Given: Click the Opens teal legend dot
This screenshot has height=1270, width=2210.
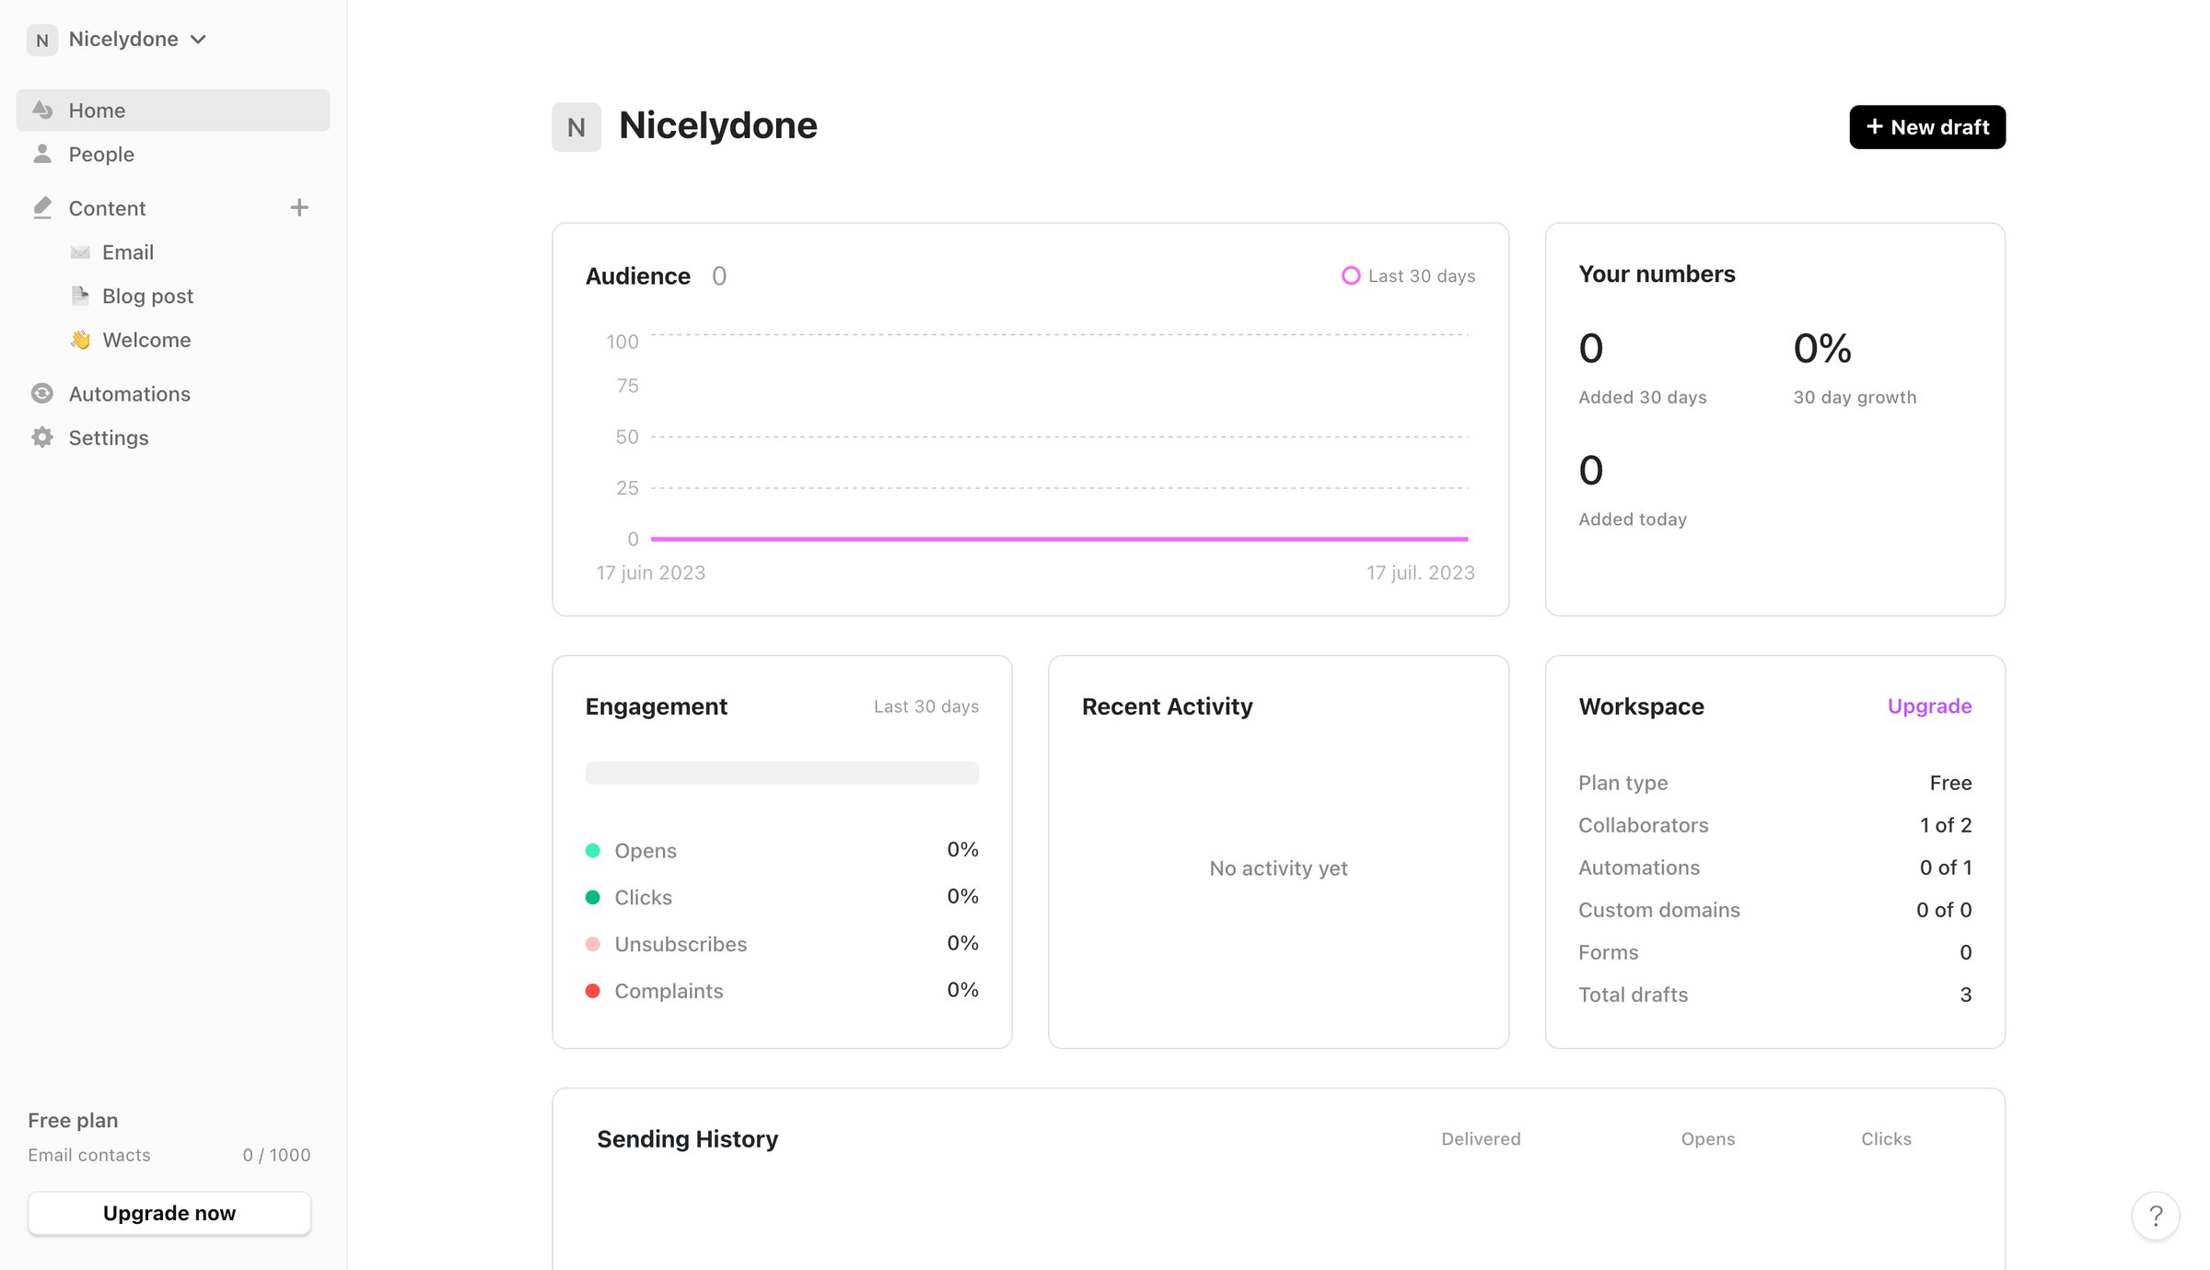Looking at the screenshot, I should click(x=593, y=851).
